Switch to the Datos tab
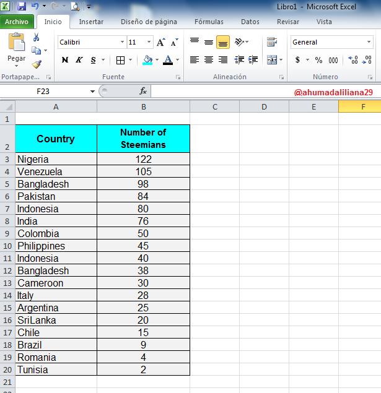This screenshot has height=393, width=381. coord(250,22)
